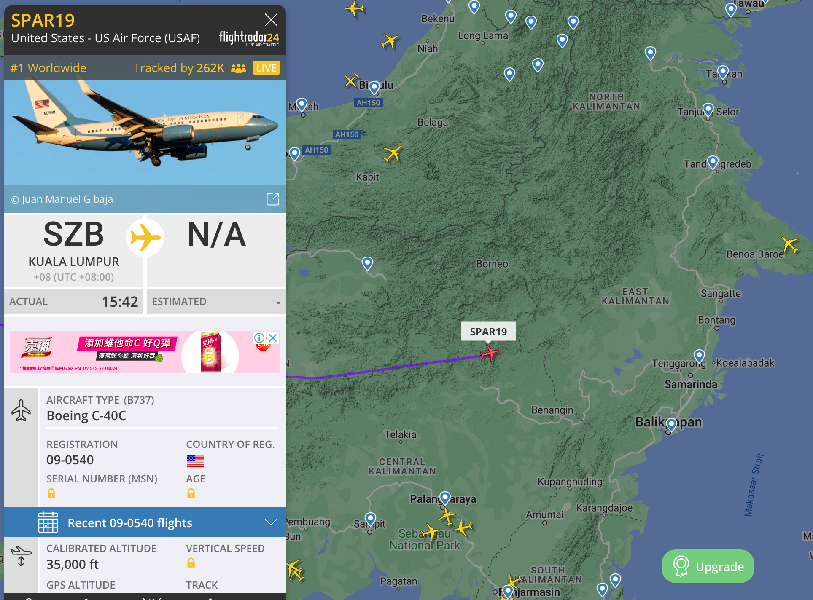Viewport: 813px width, 600px height.
Task: Click the padlock icon under Age
Action: 191,493
